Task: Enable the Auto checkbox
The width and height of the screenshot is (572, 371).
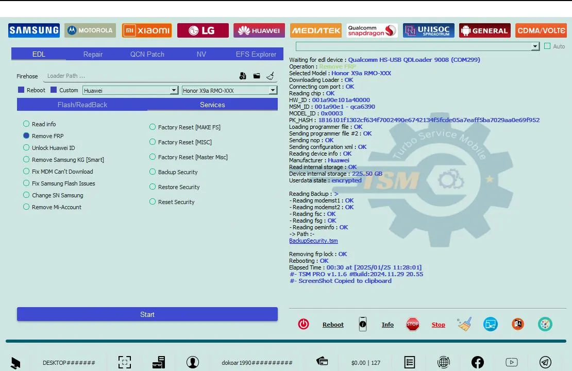Action: pos(547,46)
